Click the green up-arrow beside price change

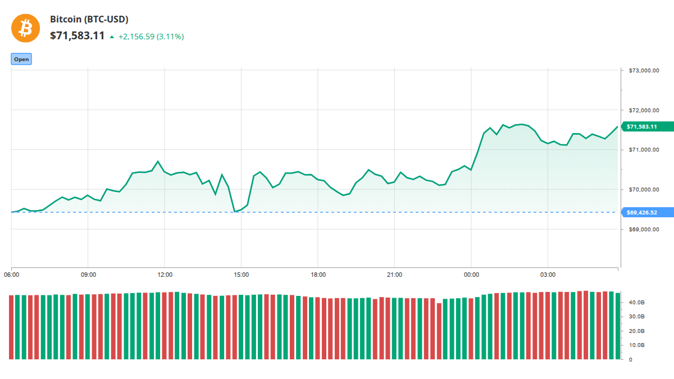click(x=112, y=36)
